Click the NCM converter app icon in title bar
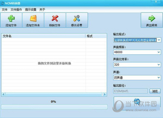 point(2,3)
